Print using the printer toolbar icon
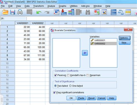This screenshot has height=105, width=137. 20,12
